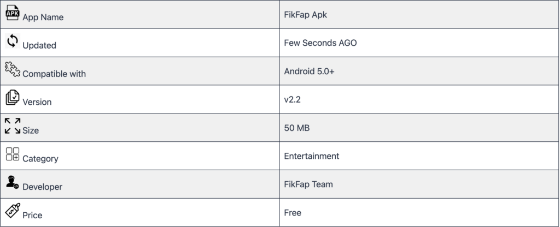The height and width of the screenshot is (227, 560).
Task: Click the App Name label
Action: (x=43, y=17)
